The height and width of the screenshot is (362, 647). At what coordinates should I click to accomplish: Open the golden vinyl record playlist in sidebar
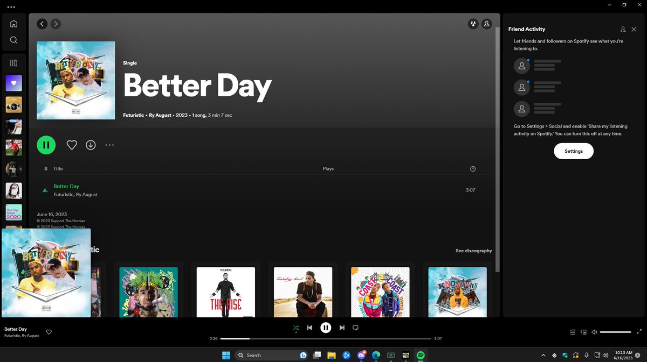tap(14, 104)
